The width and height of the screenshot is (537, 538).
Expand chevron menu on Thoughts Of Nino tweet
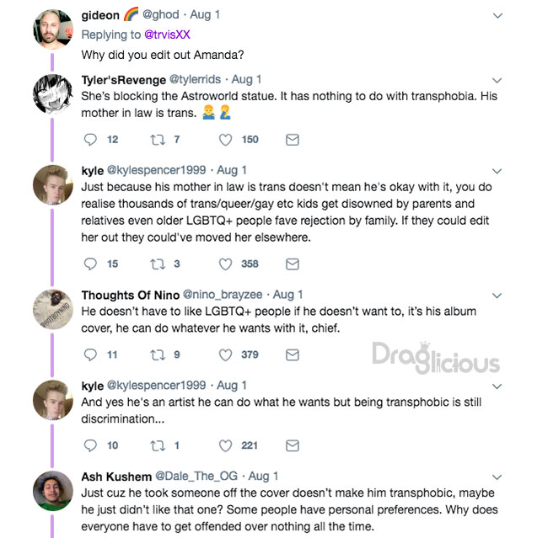pyautogui.click(x=497, y=296)
